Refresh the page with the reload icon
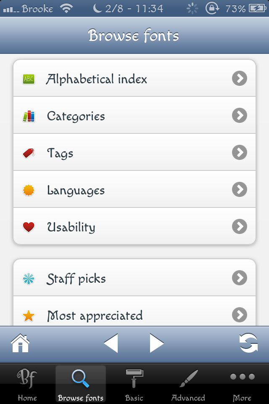Screen dimensions: 269x404 pyautogui.click(x=248, y=343)
